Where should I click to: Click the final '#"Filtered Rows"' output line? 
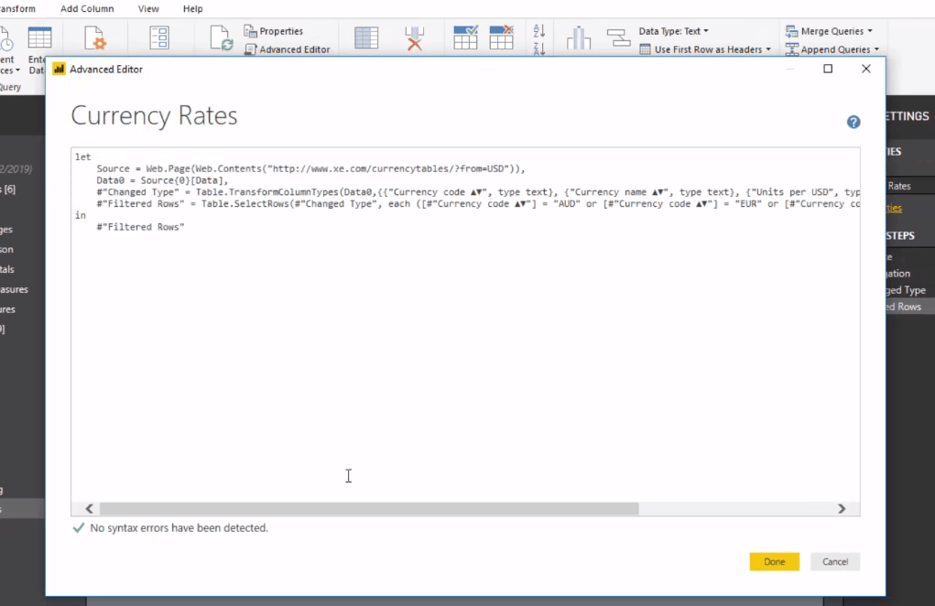tap(141, 227)
